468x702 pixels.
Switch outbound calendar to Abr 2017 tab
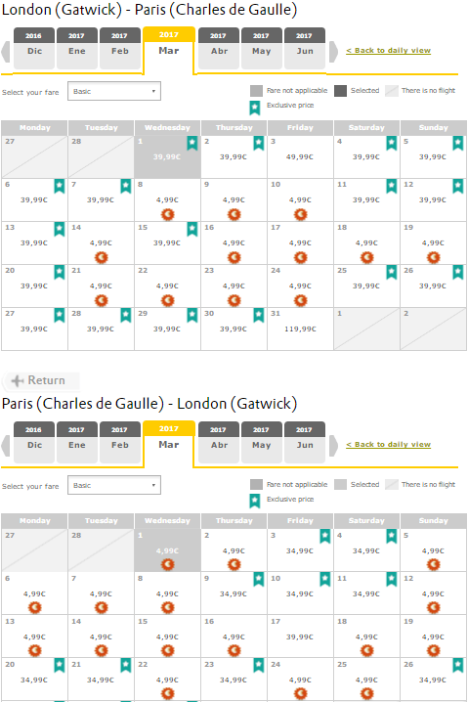tap(218, 48)
